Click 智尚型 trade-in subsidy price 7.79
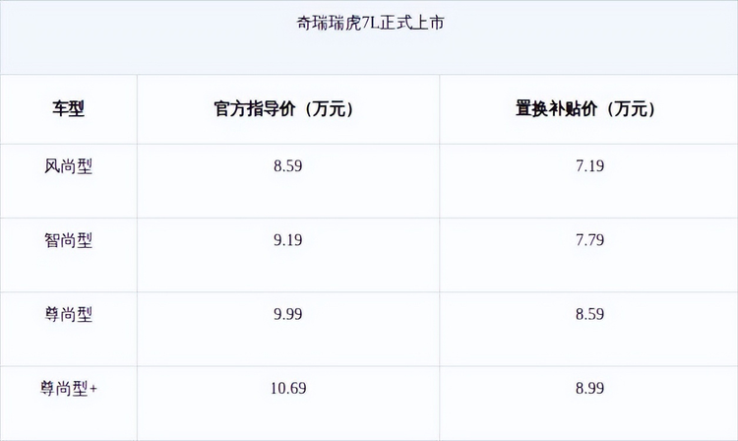The height and width of the screenshot is (441, 738). tap(588, 240)
